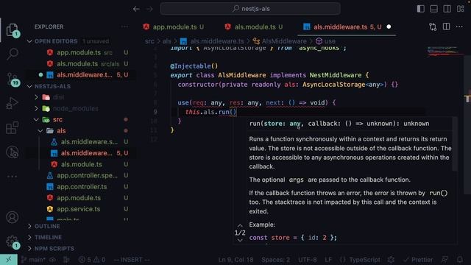Open the Run and Debug view

point(12,103)
